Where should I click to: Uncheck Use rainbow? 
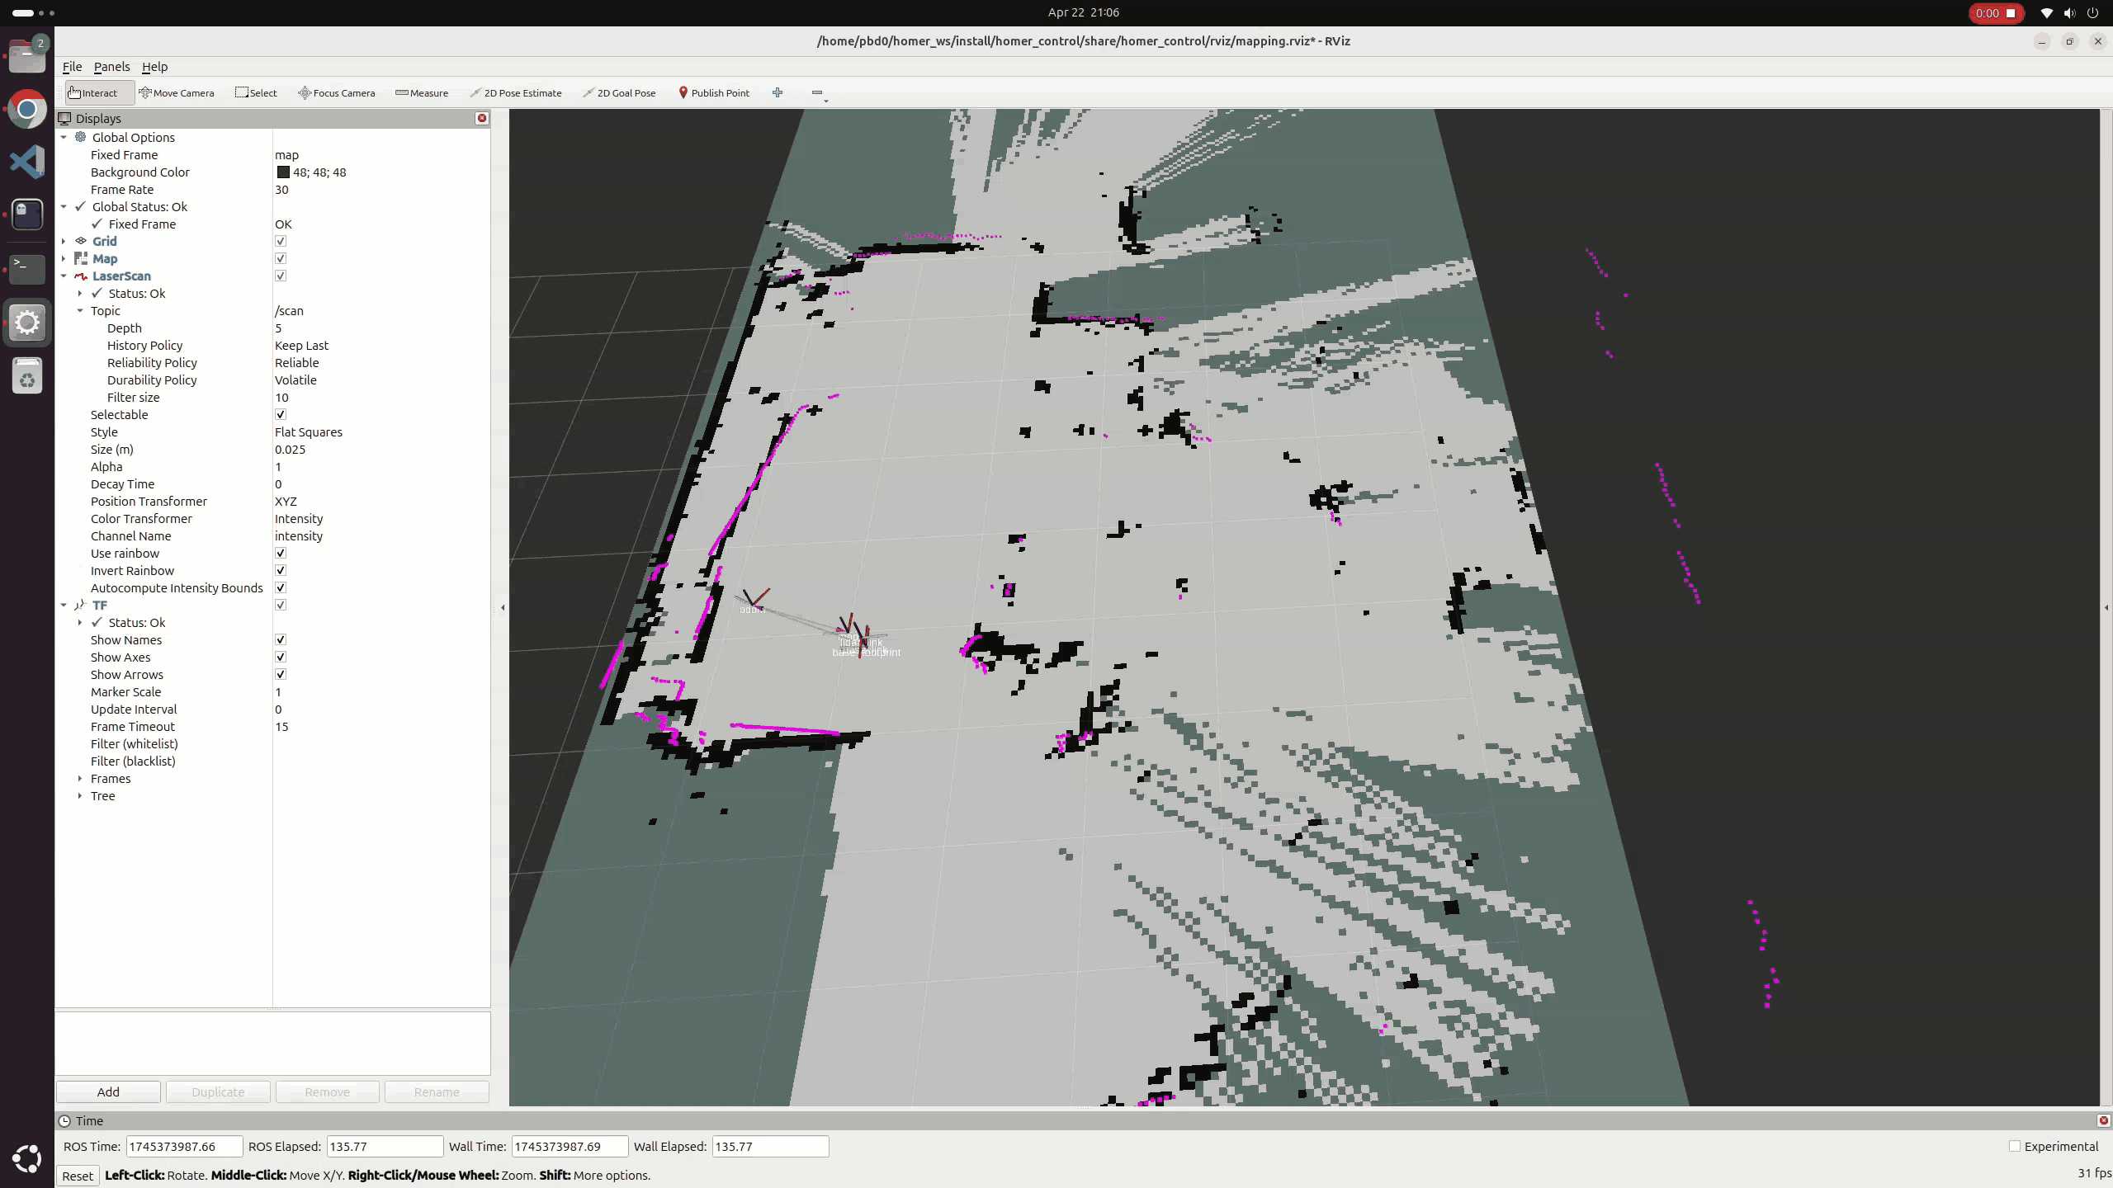(281, 553)
